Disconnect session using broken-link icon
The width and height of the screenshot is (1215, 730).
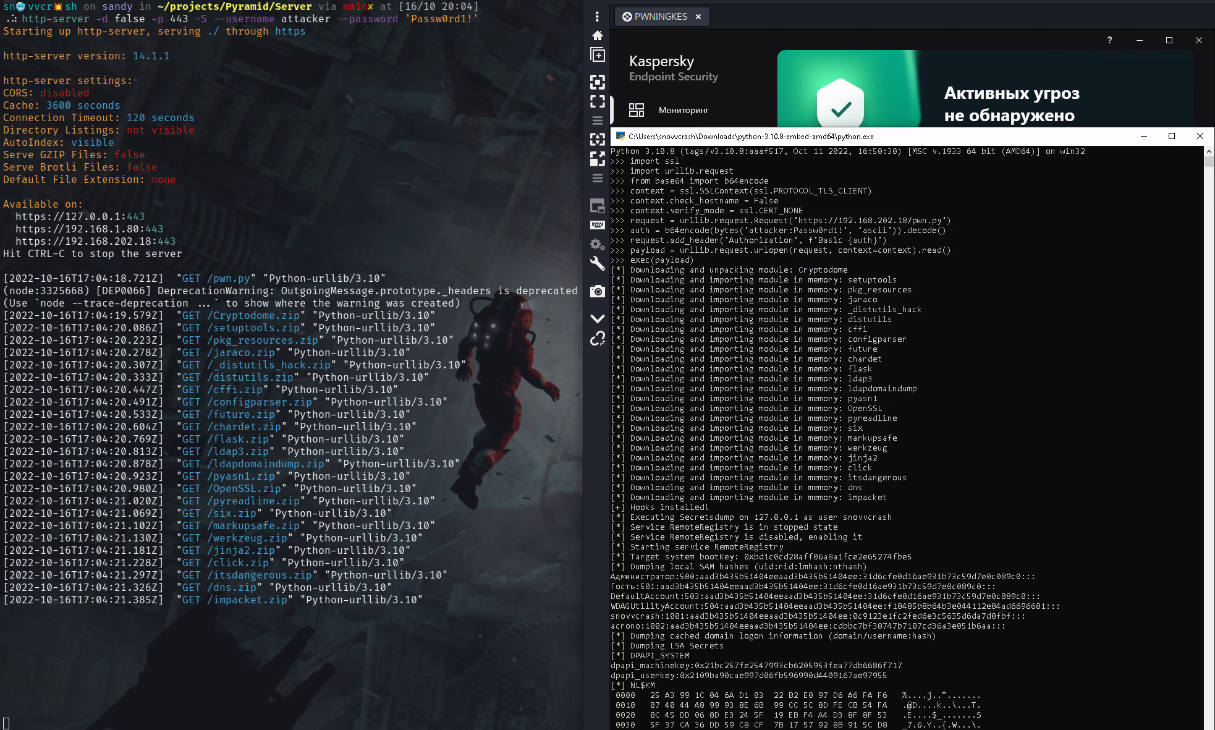(598, 338)
